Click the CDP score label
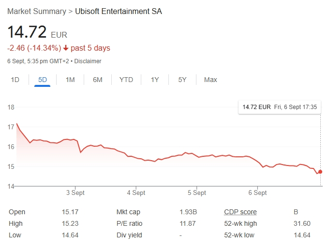 240,212
